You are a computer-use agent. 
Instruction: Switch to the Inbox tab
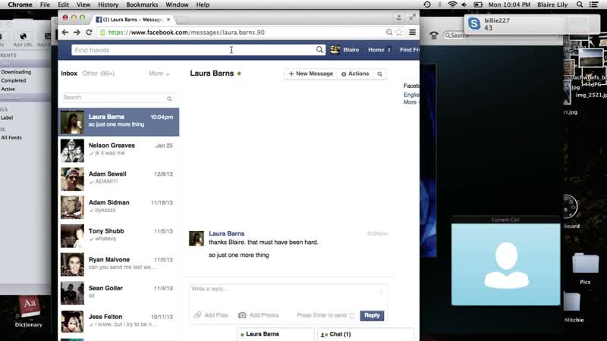point(69,74)
